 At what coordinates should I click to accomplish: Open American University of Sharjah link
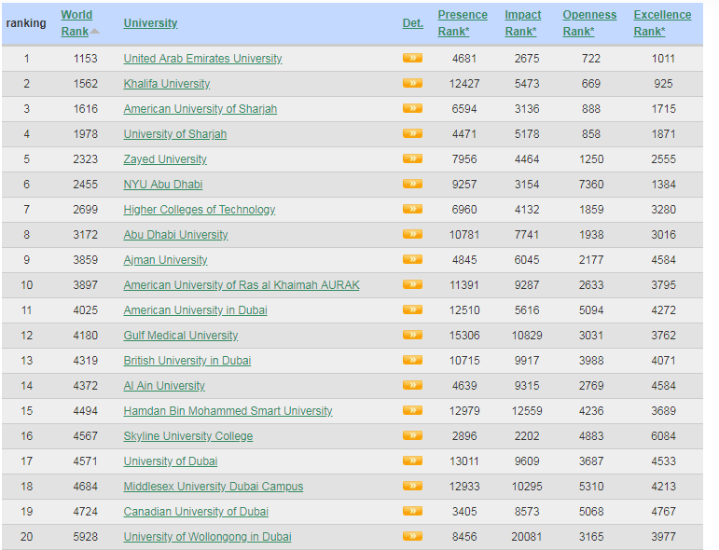[x=200, y=109]
